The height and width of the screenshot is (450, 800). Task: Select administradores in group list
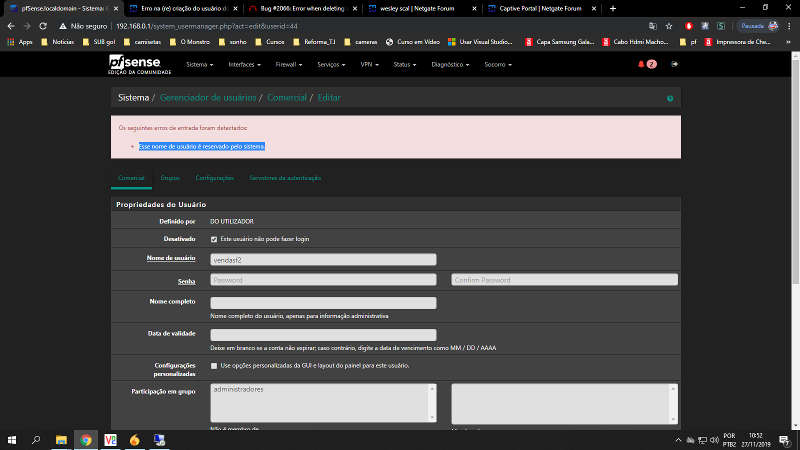(x=238, y=389)
